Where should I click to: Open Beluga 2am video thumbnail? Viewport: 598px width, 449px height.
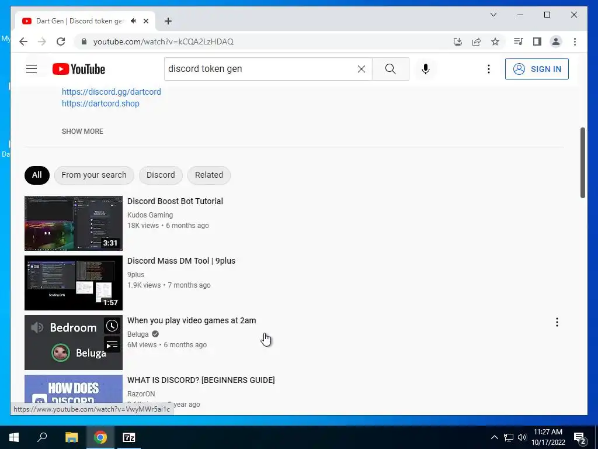tap(74, 343)
